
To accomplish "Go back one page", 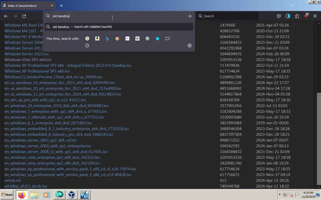I will [x=6, y=16].
